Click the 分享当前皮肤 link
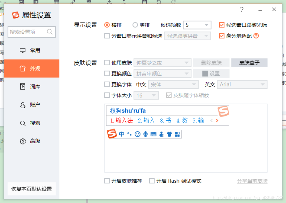Screen dimensions: 286x203 click(x=252, y=181)
